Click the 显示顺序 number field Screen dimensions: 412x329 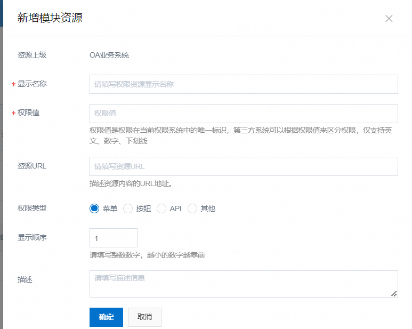pyautogui.click(x=114, y=238)
